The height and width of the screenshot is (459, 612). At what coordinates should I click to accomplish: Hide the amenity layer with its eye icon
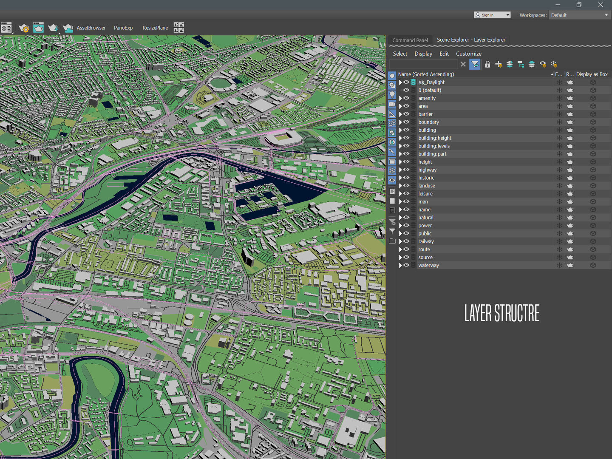[406, 98]
